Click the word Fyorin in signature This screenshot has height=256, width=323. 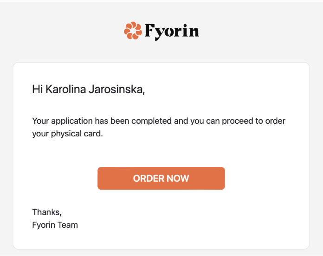pos(44,225)
